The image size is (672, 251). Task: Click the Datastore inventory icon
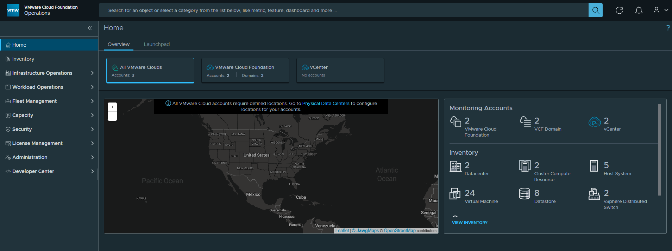(525, 193)
